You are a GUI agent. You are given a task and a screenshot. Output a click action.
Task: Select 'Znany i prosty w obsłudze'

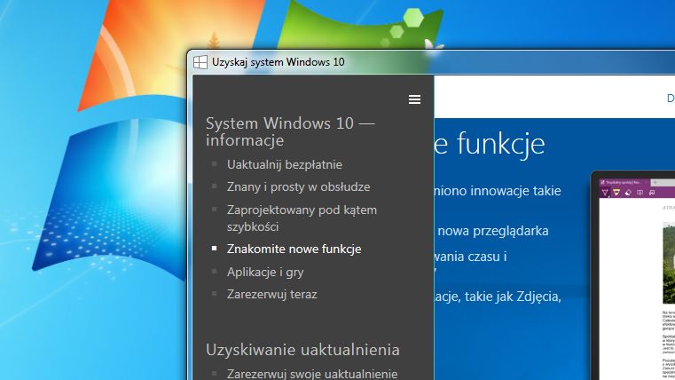click(298, 187)
